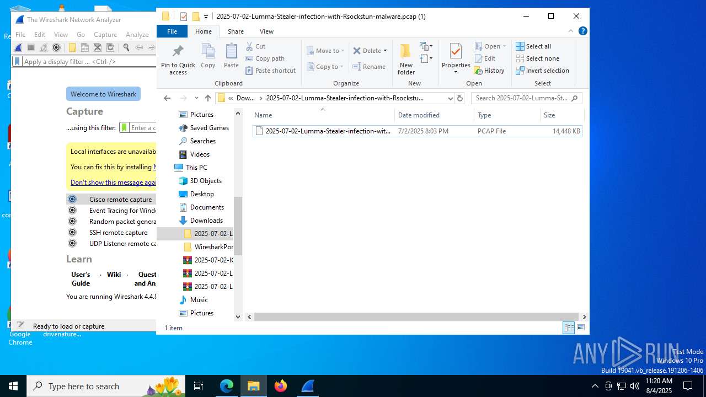
Task: Click Wireshark close capture file X icon
Action: click(x=98, y=47)
